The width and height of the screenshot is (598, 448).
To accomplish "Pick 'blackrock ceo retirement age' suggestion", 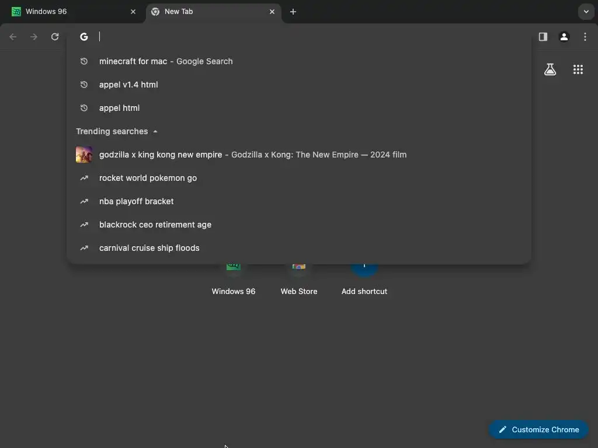I will tap(299, 225).
